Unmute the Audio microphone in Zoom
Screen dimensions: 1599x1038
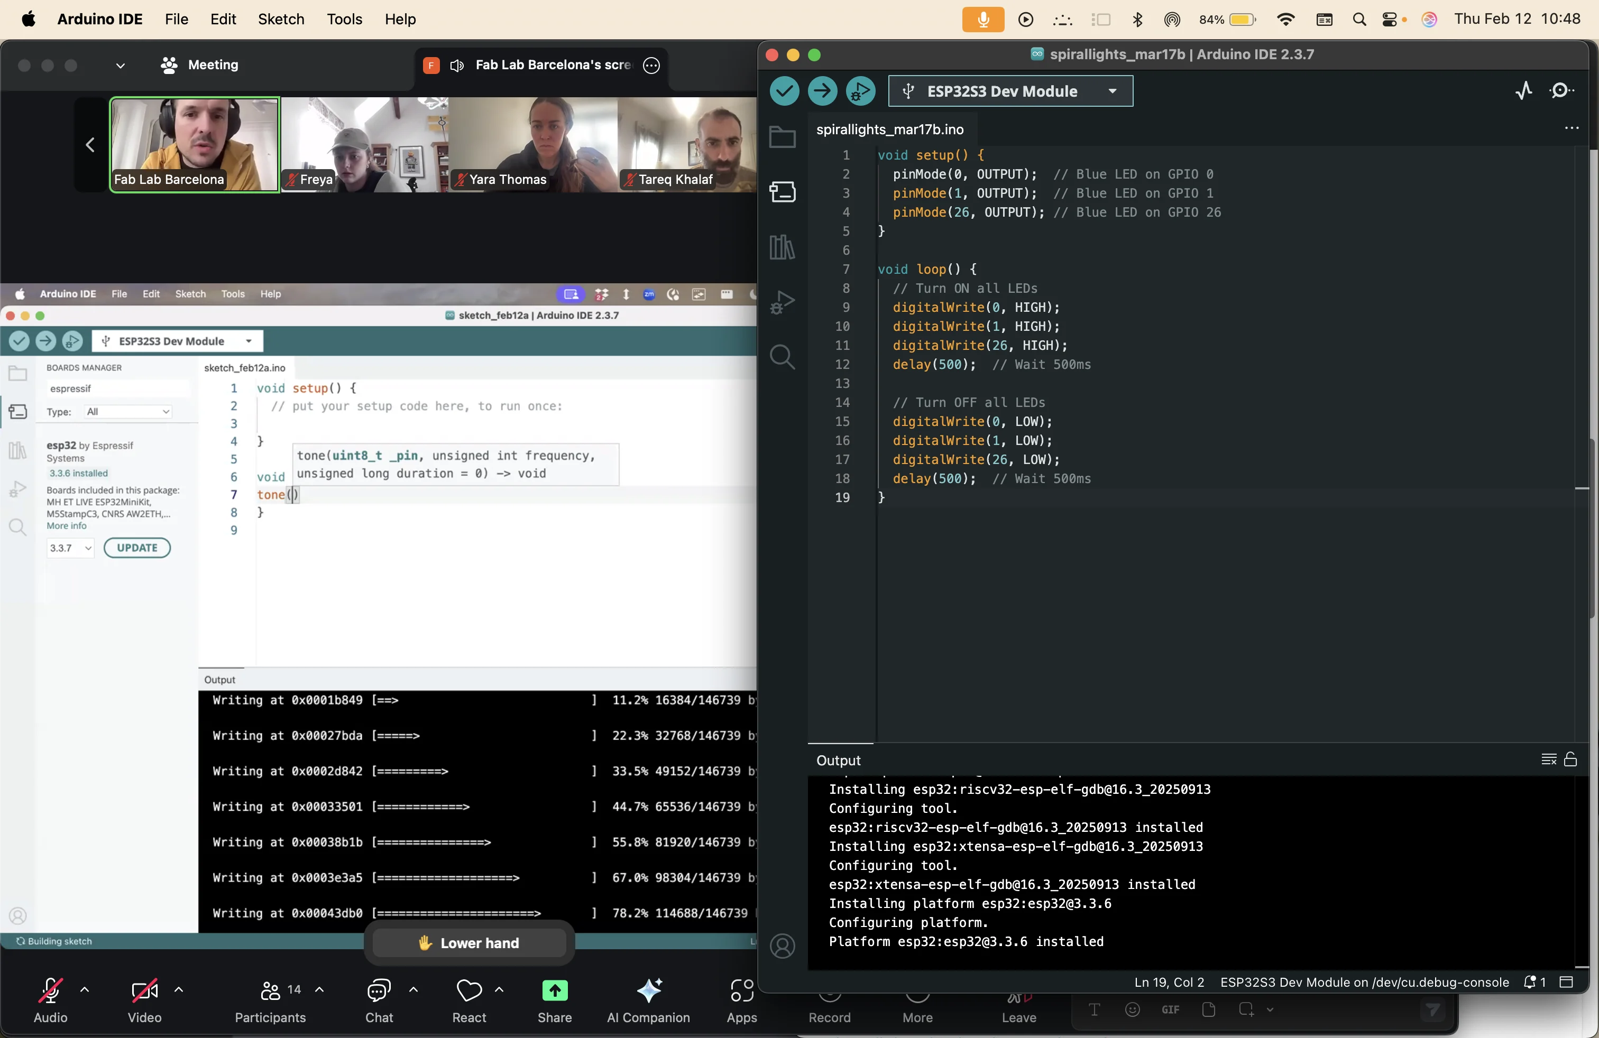tap(50, 991)
